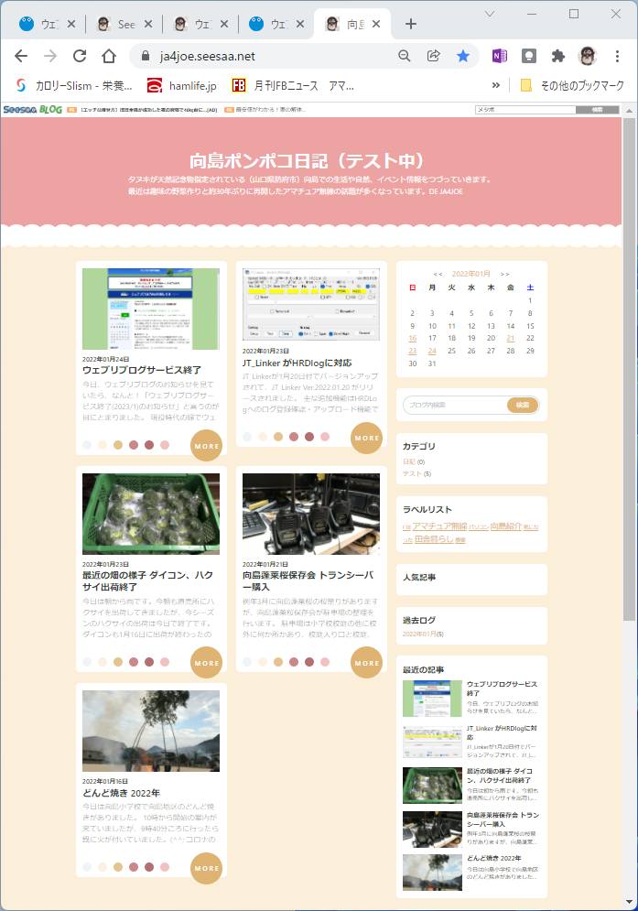638x911 pixels.
Task: Open the 田舎暮らし label
Action: [x=434, y=539]
